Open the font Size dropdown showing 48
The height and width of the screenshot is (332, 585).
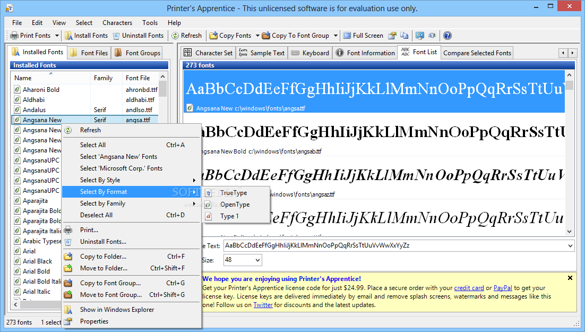(x=257, y=260)
